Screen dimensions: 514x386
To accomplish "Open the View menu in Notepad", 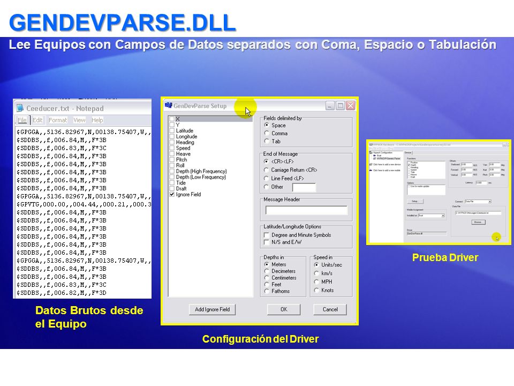I will coord(79,120).
